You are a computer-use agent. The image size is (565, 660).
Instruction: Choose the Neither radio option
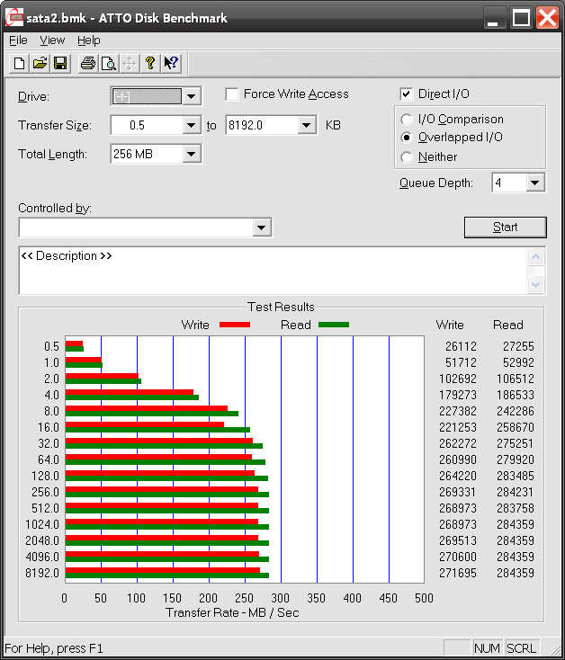coord(407,157)
